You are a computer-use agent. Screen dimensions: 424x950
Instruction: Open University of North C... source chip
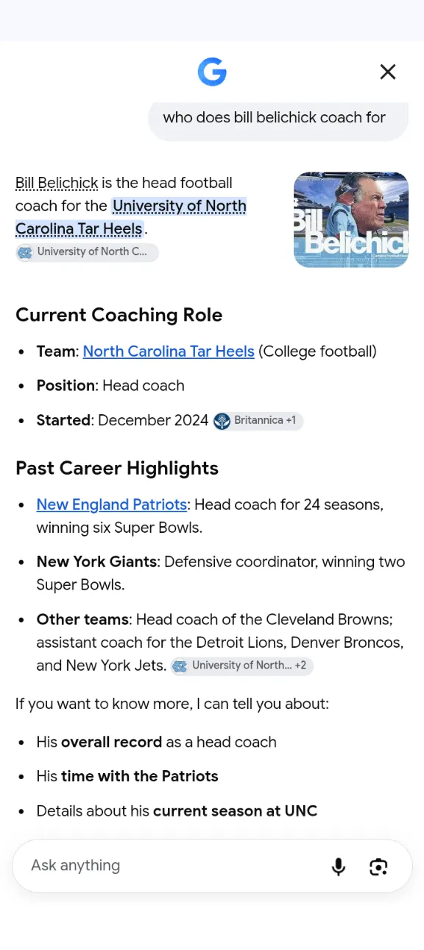(87, 252)
